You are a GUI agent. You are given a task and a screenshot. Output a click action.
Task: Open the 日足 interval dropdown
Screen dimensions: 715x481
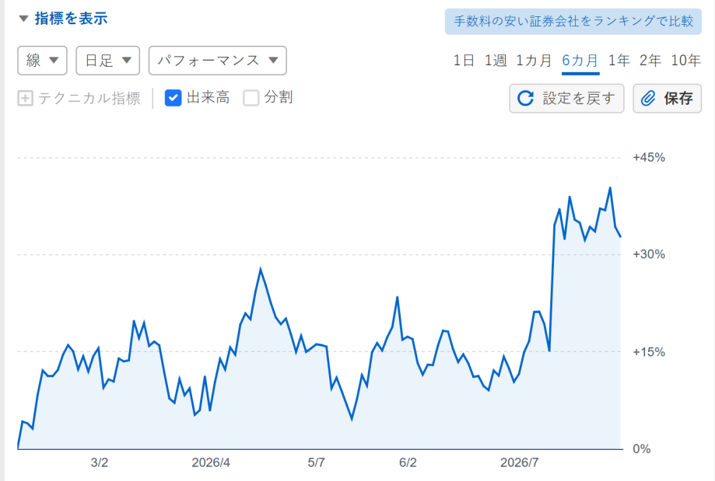tap(107, 60)
